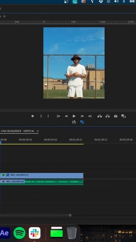Jump to the Out point

(90, 116)
